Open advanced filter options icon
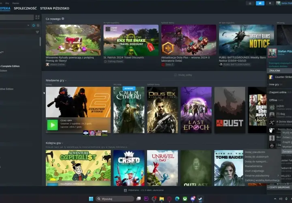This screenshot has height=203, width=292. [37, 32]
